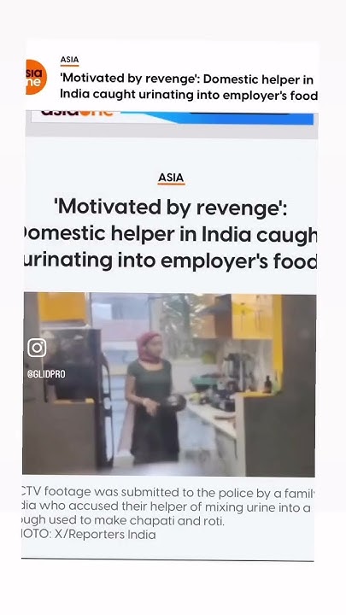Click the pan held by the helper
Viewport: 346px width, 615px height.
pos(173,403)
